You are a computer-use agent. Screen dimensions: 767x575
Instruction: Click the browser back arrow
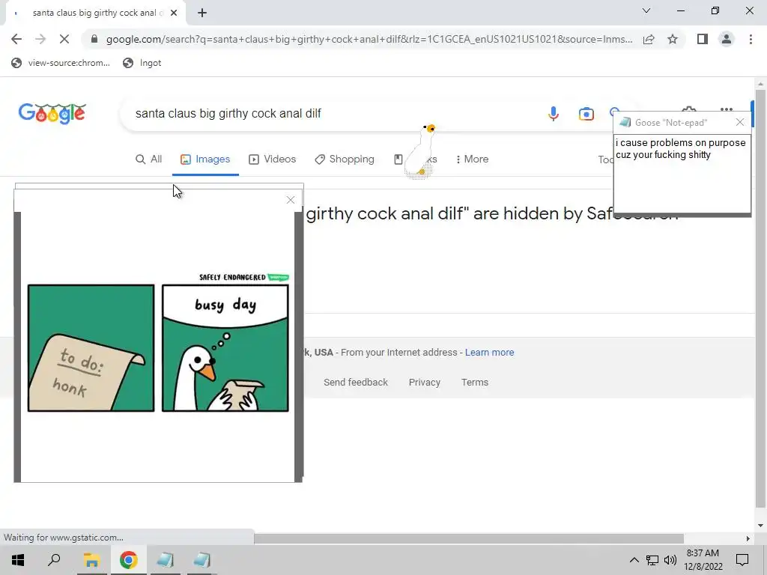pyautogui.click(x=16, y=39)
